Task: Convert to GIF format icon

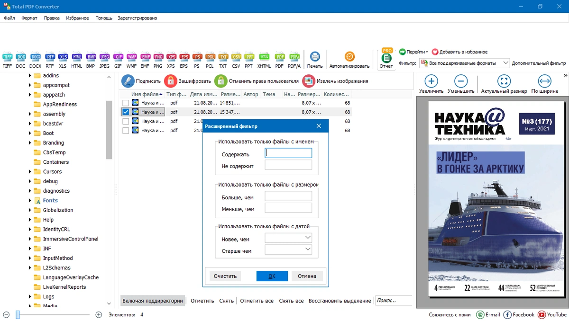Action: tap(118, 57)
